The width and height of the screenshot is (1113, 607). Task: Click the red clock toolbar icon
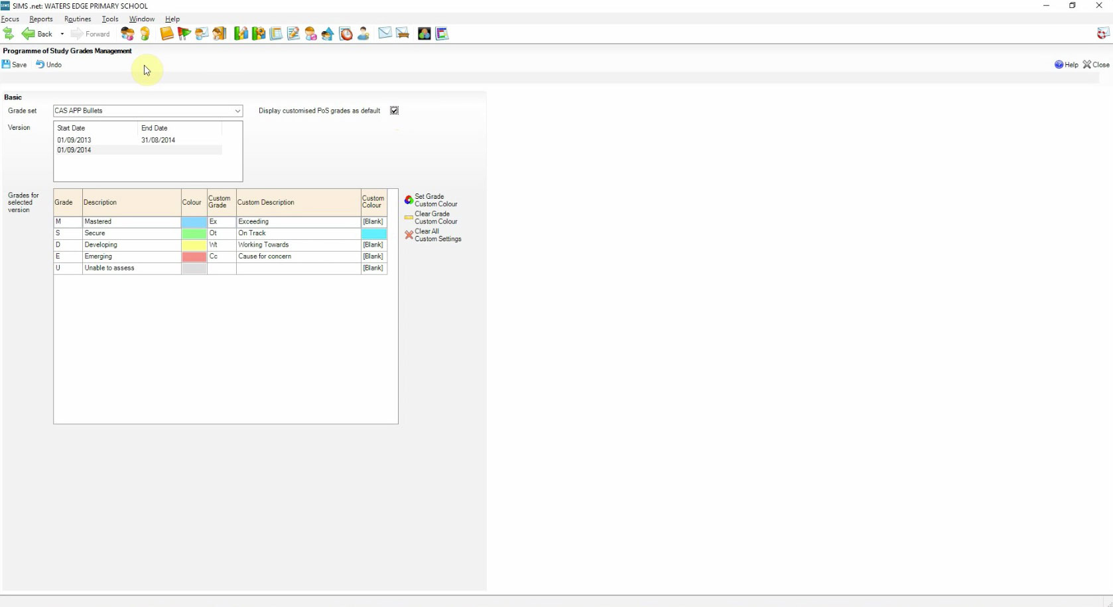pyautogui.click(x=346, y=34)
